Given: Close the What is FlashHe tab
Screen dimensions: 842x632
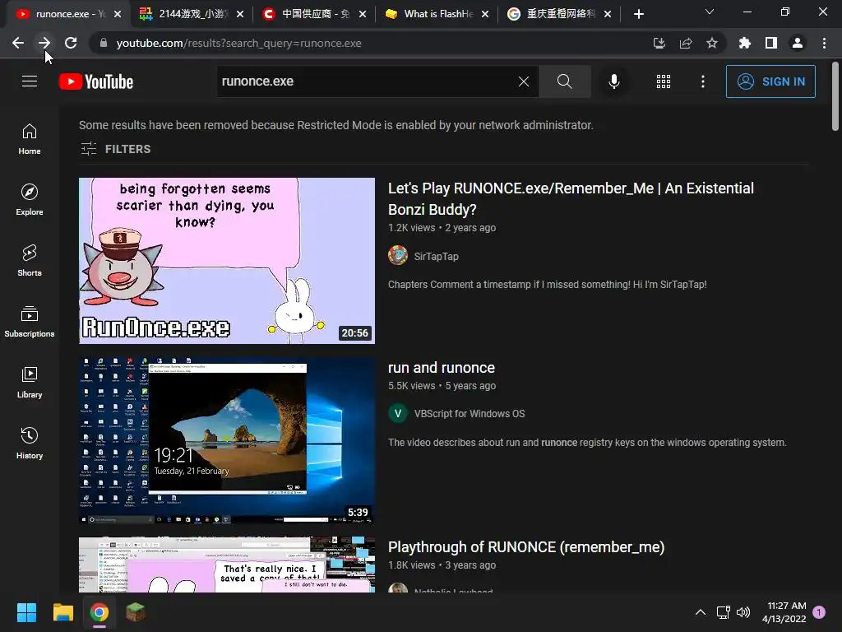Looking at the screenshot, I should 485,14.
